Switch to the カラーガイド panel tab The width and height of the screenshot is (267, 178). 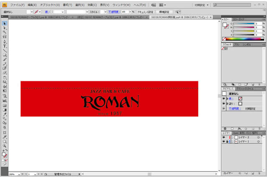click(238, 20)
